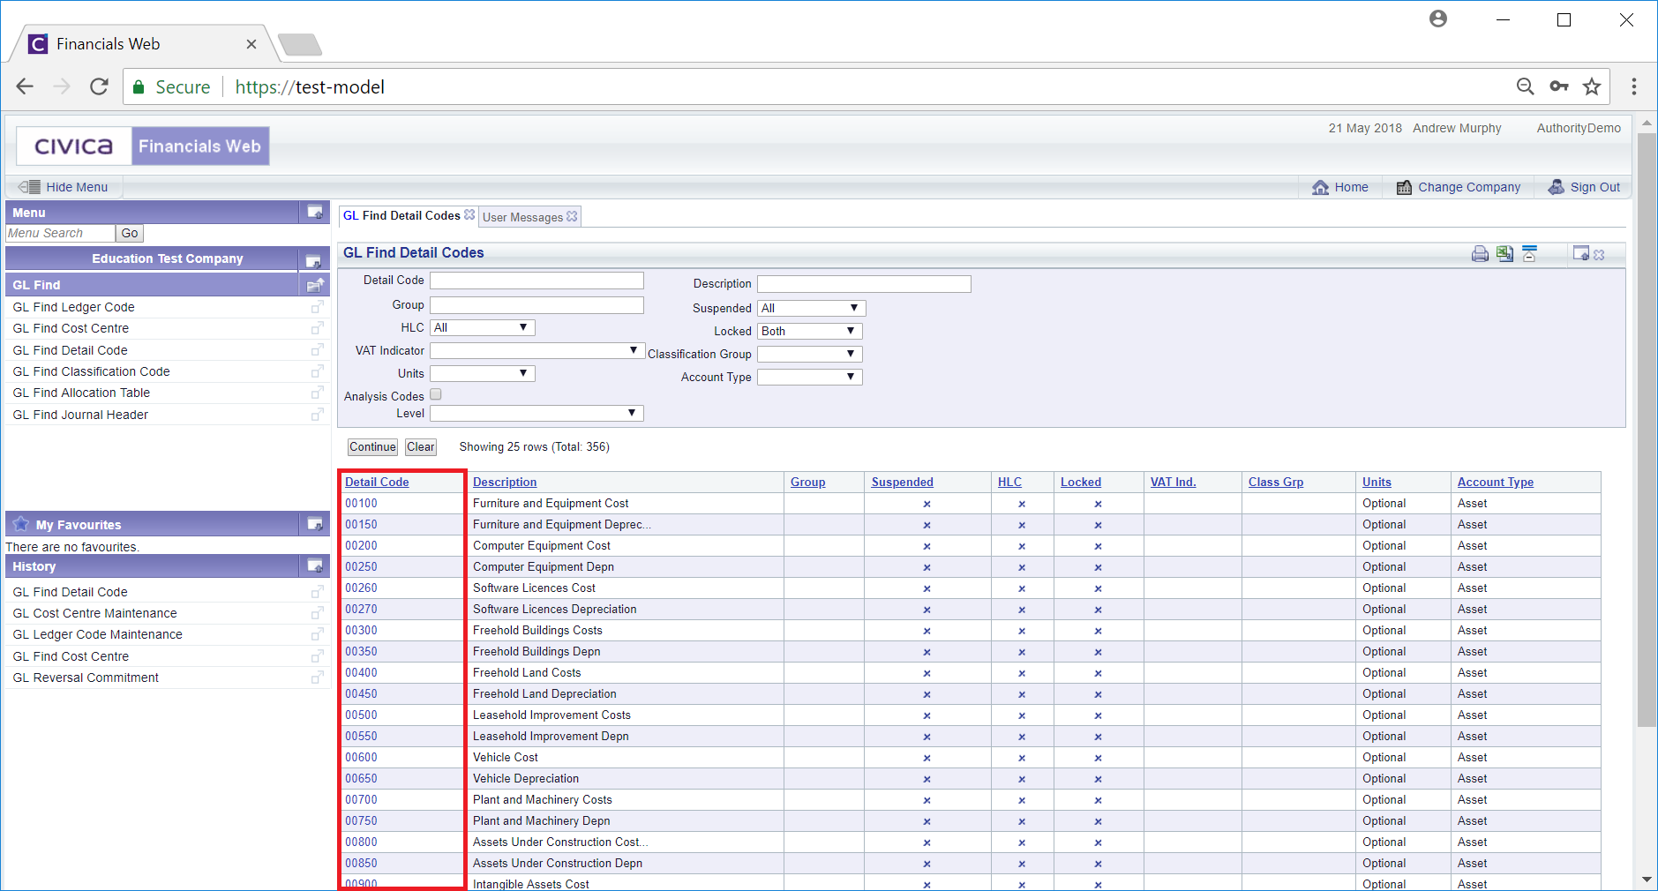
Task: Close the GL Find Detail Codes panel
Action: coord(1599,255)
